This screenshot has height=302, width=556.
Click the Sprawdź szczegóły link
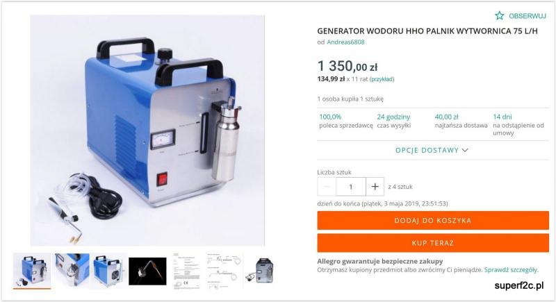(x=512, y=270)
